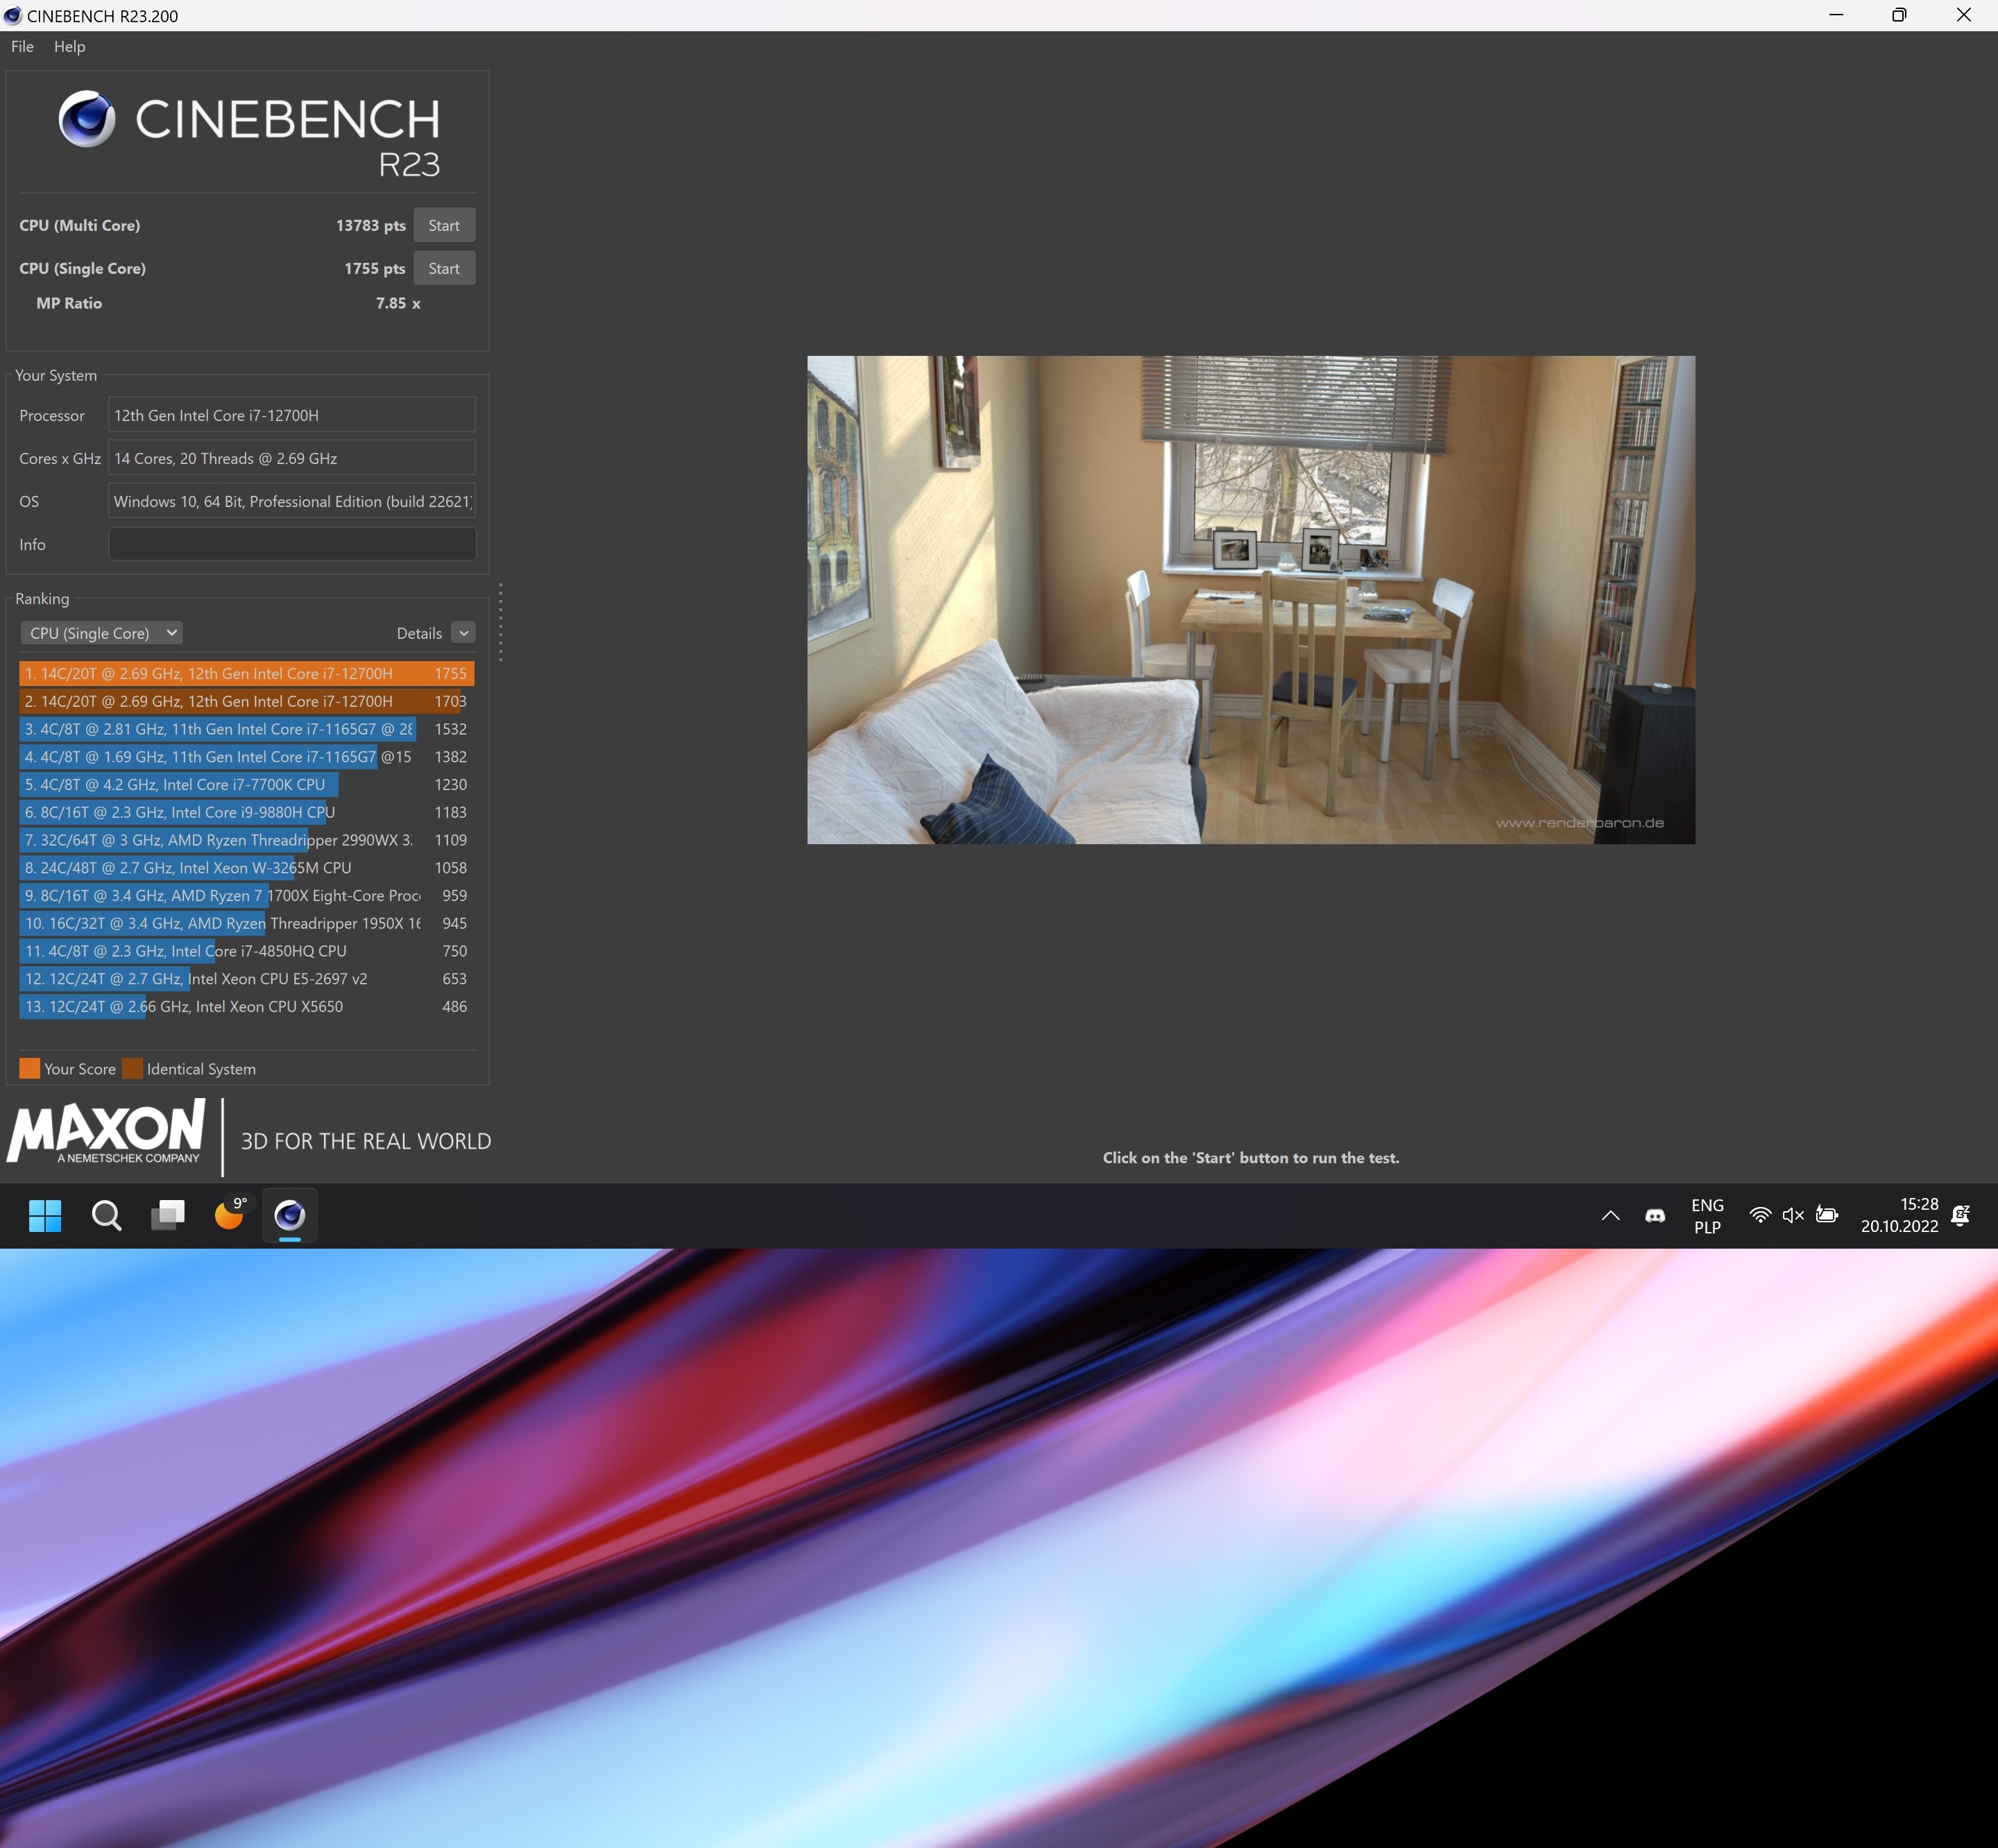Click the Processor name field

pyautogui.click(x=291, y=415)
